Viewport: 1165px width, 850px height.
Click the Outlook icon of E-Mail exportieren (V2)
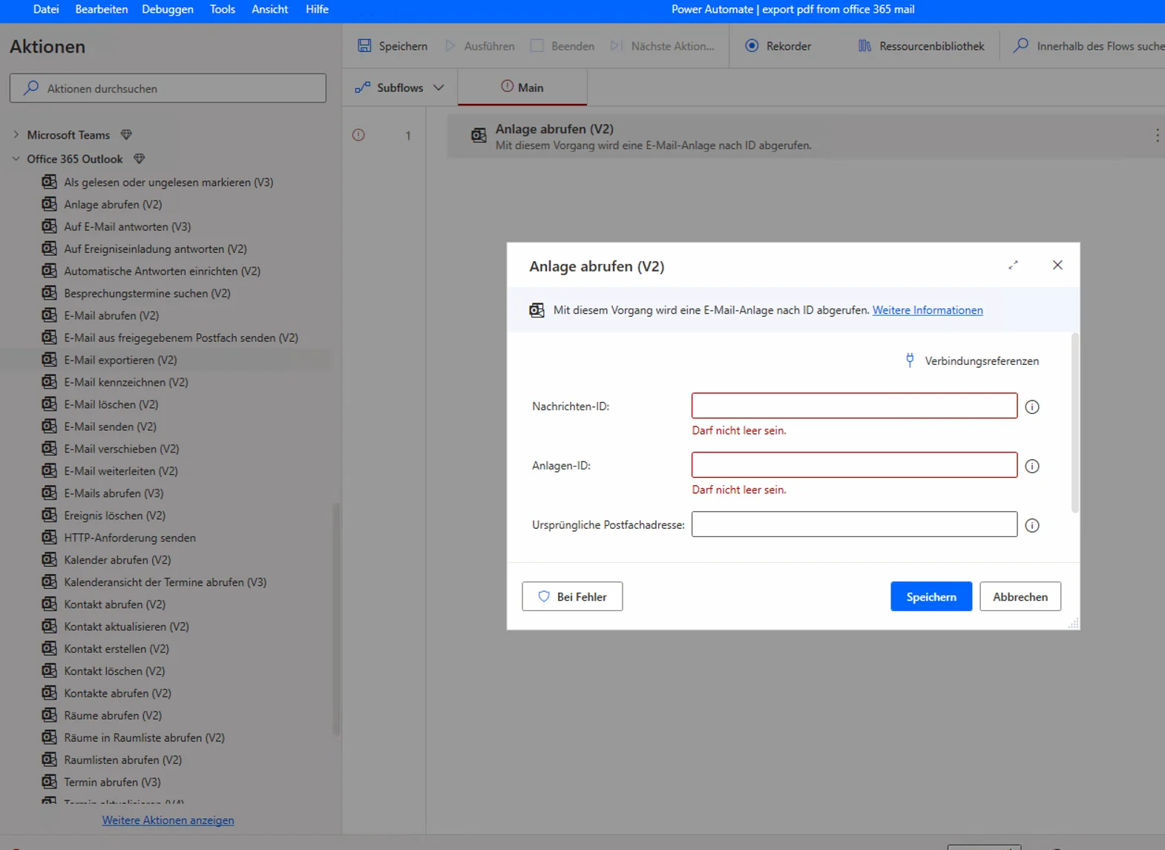click(x=49, y=360)
